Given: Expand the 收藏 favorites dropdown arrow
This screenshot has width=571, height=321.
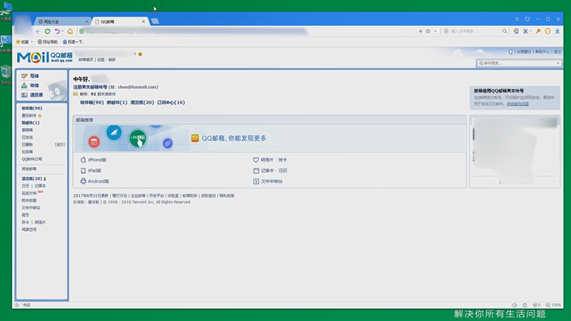Looking at the screenshot, I should pos(32,42).
